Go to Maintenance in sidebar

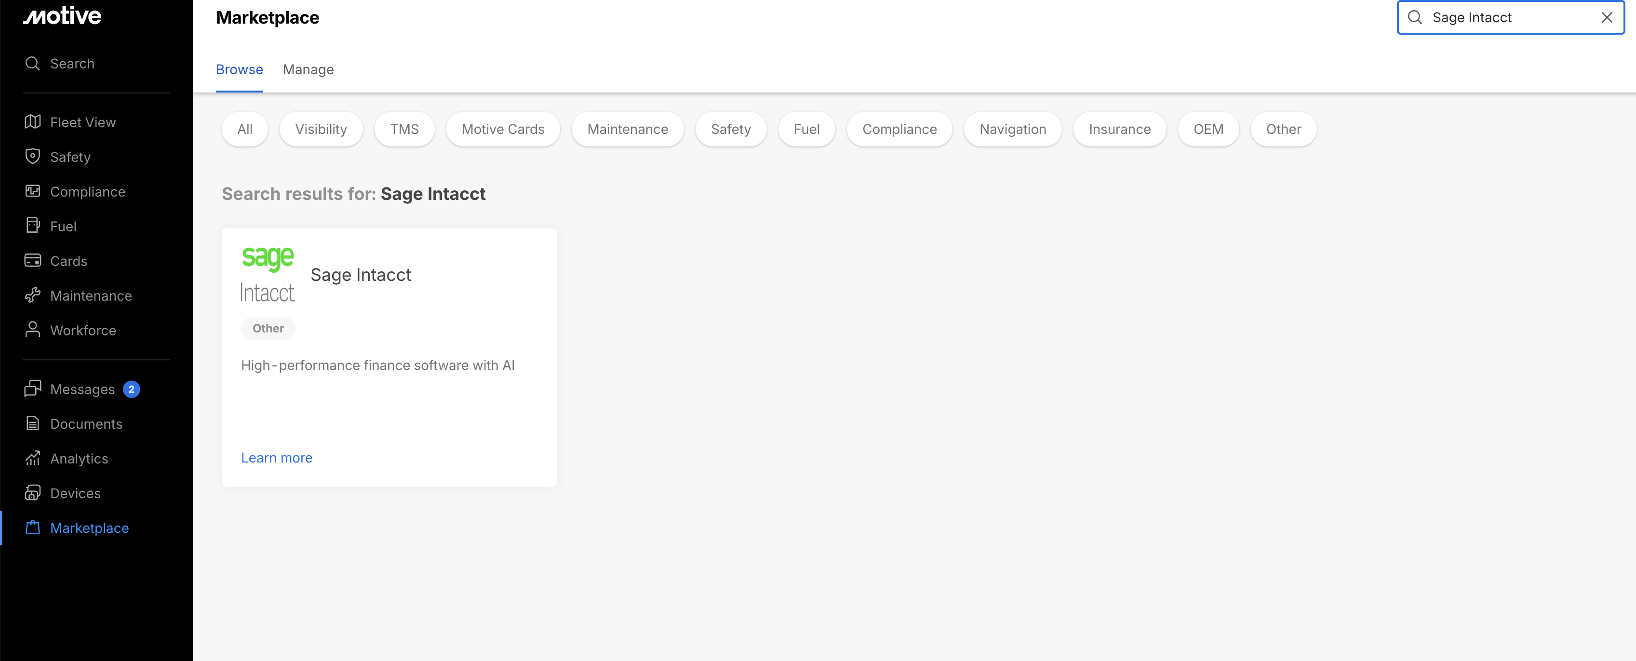(x=91, y=295)
